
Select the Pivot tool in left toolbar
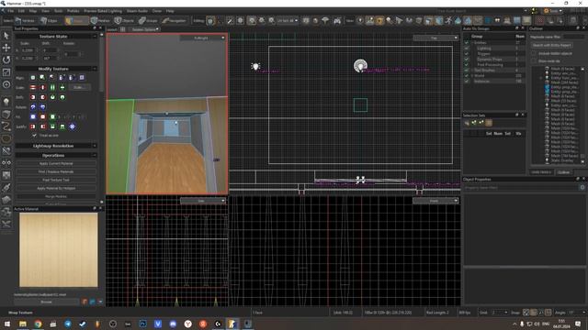[x=6, y=84]
